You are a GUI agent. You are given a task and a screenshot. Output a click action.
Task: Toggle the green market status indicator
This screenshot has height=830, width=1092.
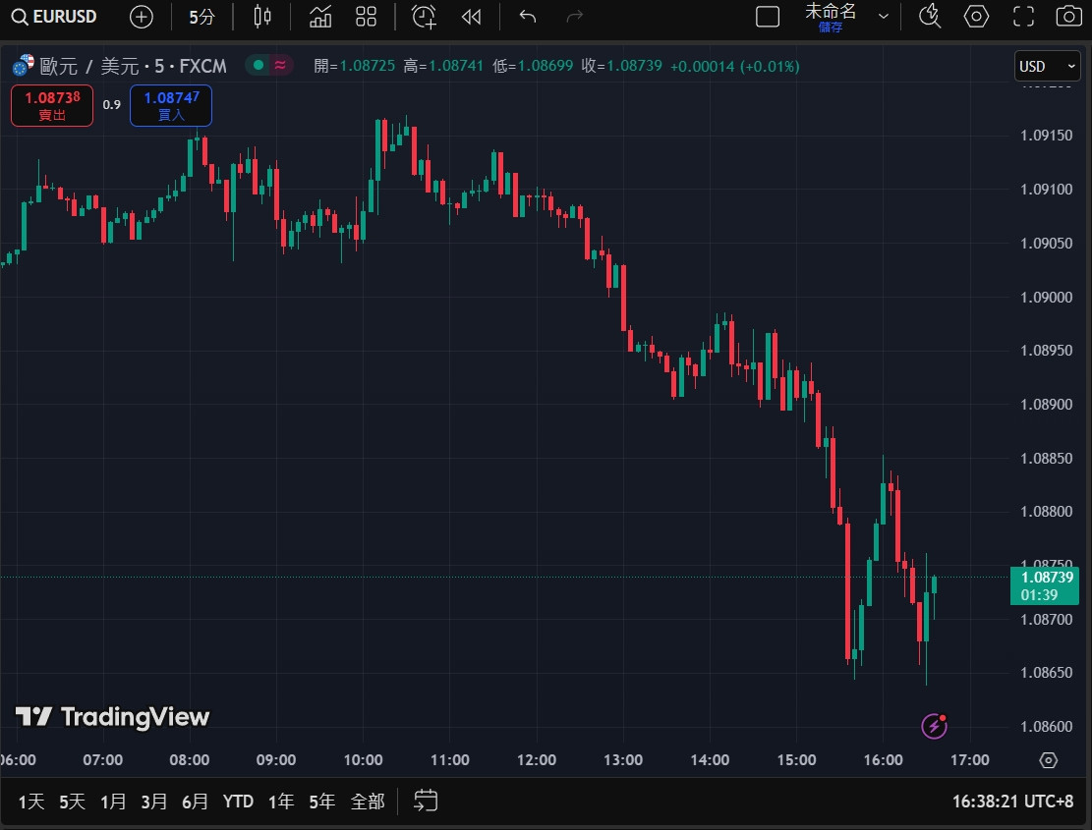click(x=259, y=66)
